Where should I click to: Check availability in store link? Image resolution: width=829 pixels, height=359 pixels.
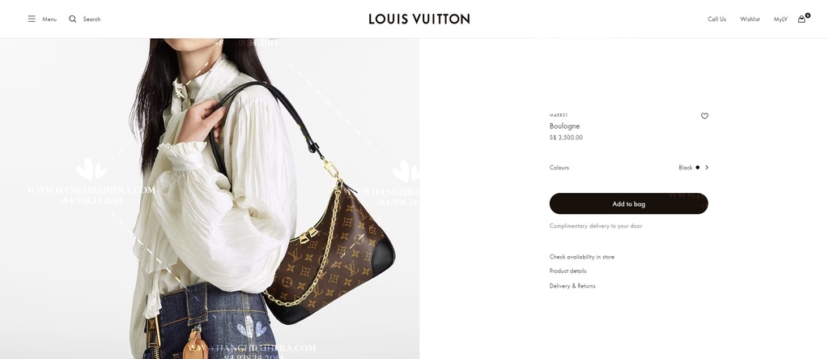(581, 257)
